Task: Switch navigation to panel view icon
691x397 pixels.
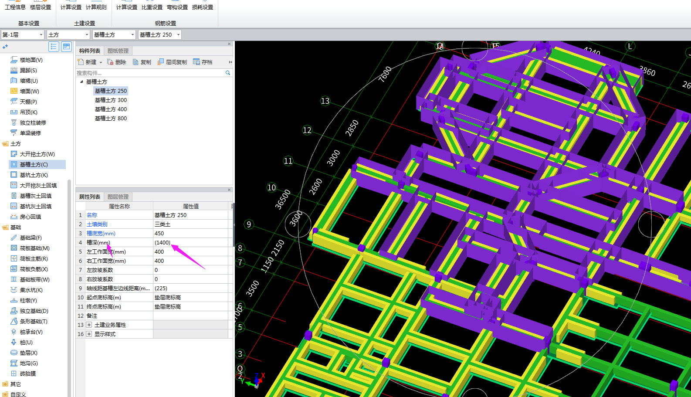Action: click(x=66, y=47)
